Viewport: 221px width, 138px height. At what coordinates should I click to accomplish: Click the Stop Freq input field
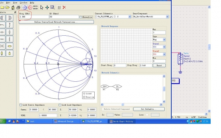click(x=146, y=66)
